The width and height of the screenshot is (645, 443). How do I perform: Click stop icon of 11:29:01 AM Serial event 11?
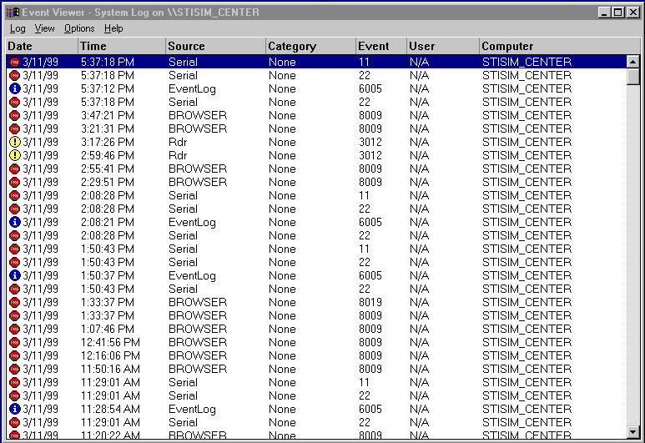tap(14, 382)
